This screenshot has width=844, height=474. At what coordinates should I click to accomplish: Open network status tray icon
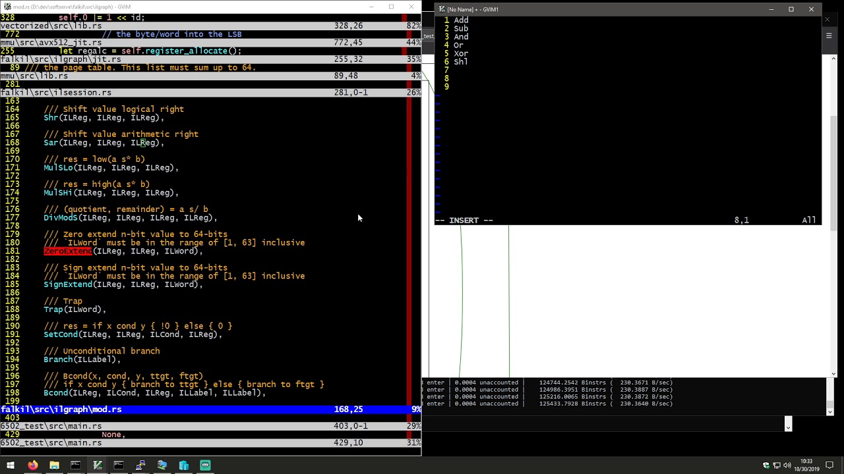point(777,465)
